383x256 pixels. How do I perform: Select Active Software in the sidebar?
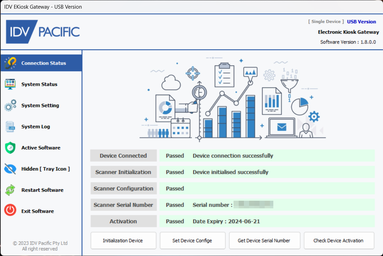coord(41,148)
